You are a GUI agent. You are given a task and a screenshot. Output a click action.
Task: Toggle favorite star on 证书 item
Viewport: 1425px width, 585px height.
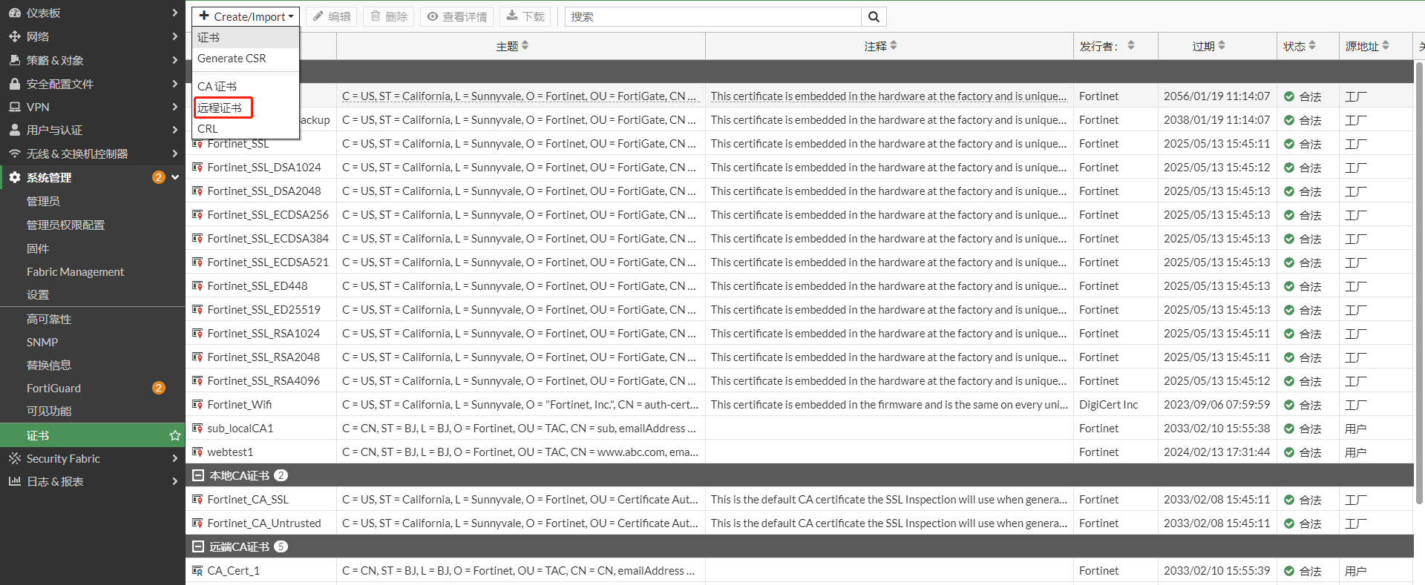coord(175,435)
